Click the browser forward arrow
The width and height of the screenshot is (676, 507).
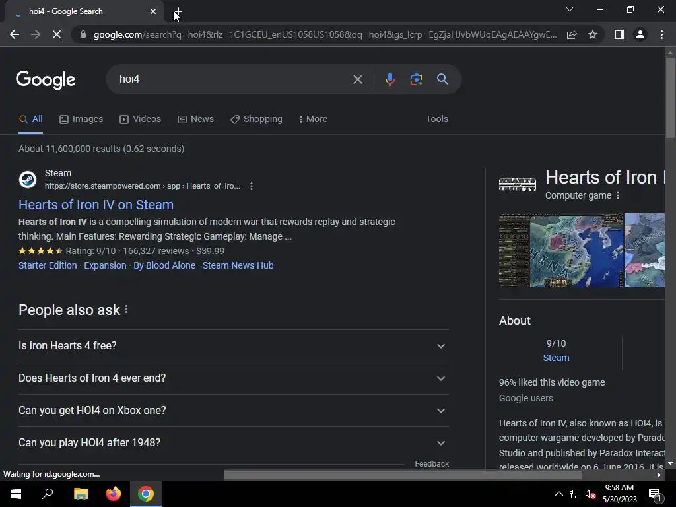pyautogui.click(x=36, y=34)
